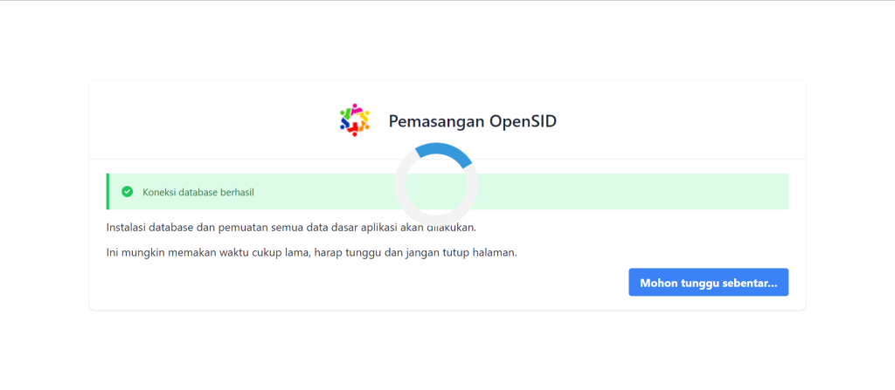Click the Koneksi database berhasil message text

coord(198,192)
